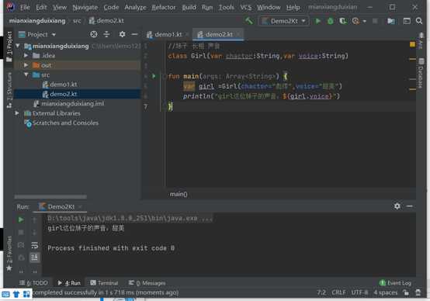Open the profiler dropdown arrow
The image size is (430, 301).
(x=365, y=21)
